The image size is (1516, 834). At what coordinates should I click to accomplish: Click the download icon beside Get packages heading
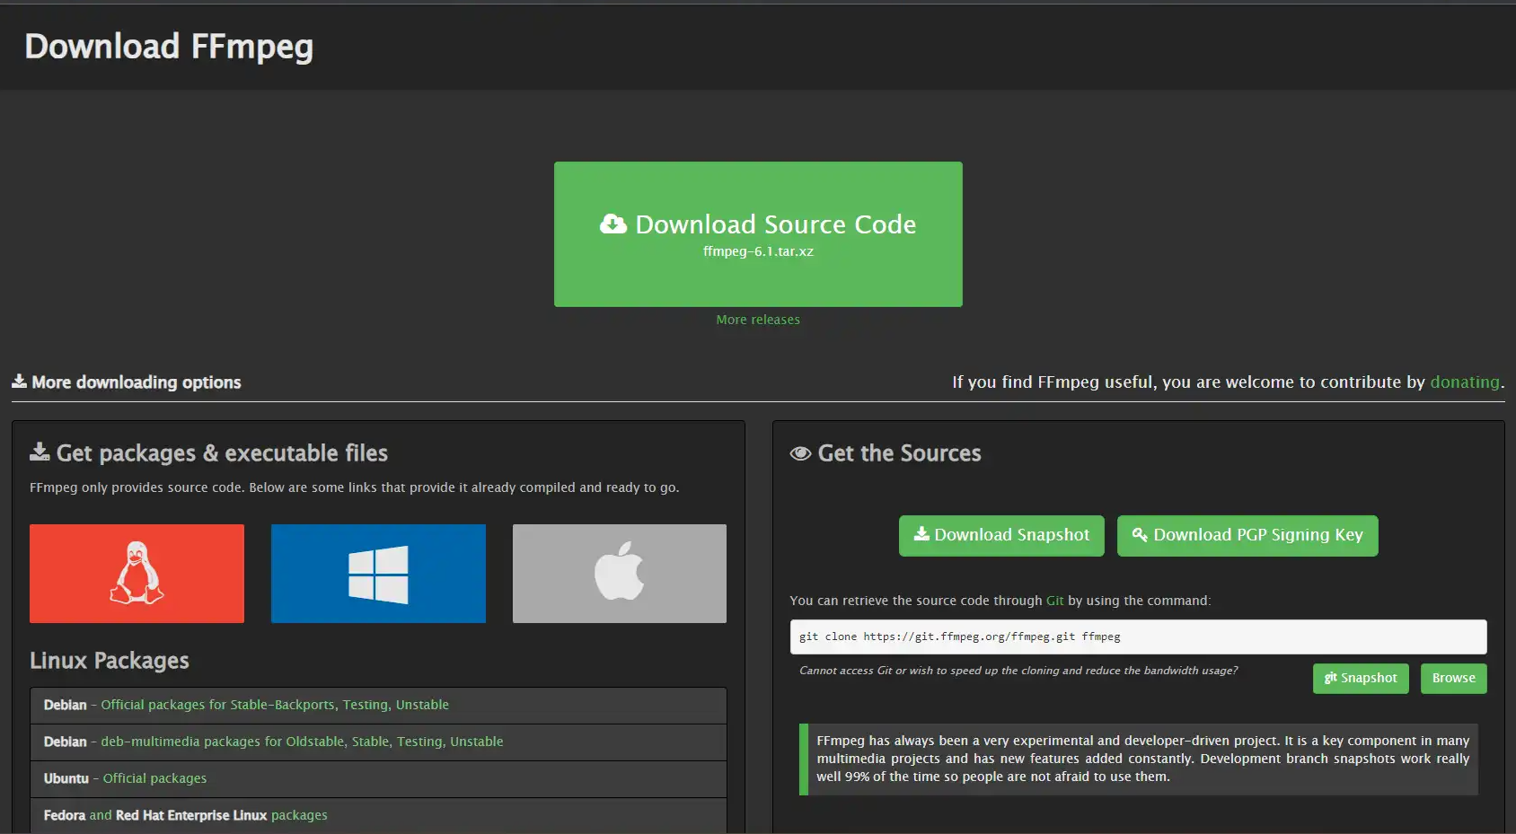click(40, 452)
